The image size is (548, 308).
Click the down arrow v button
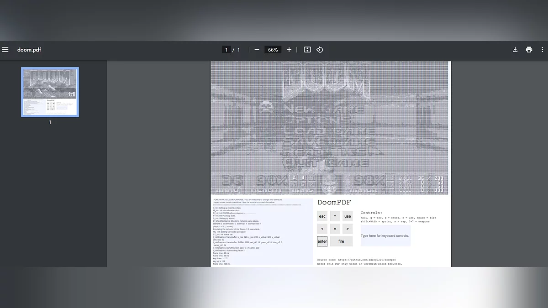(x=335, y=229)
